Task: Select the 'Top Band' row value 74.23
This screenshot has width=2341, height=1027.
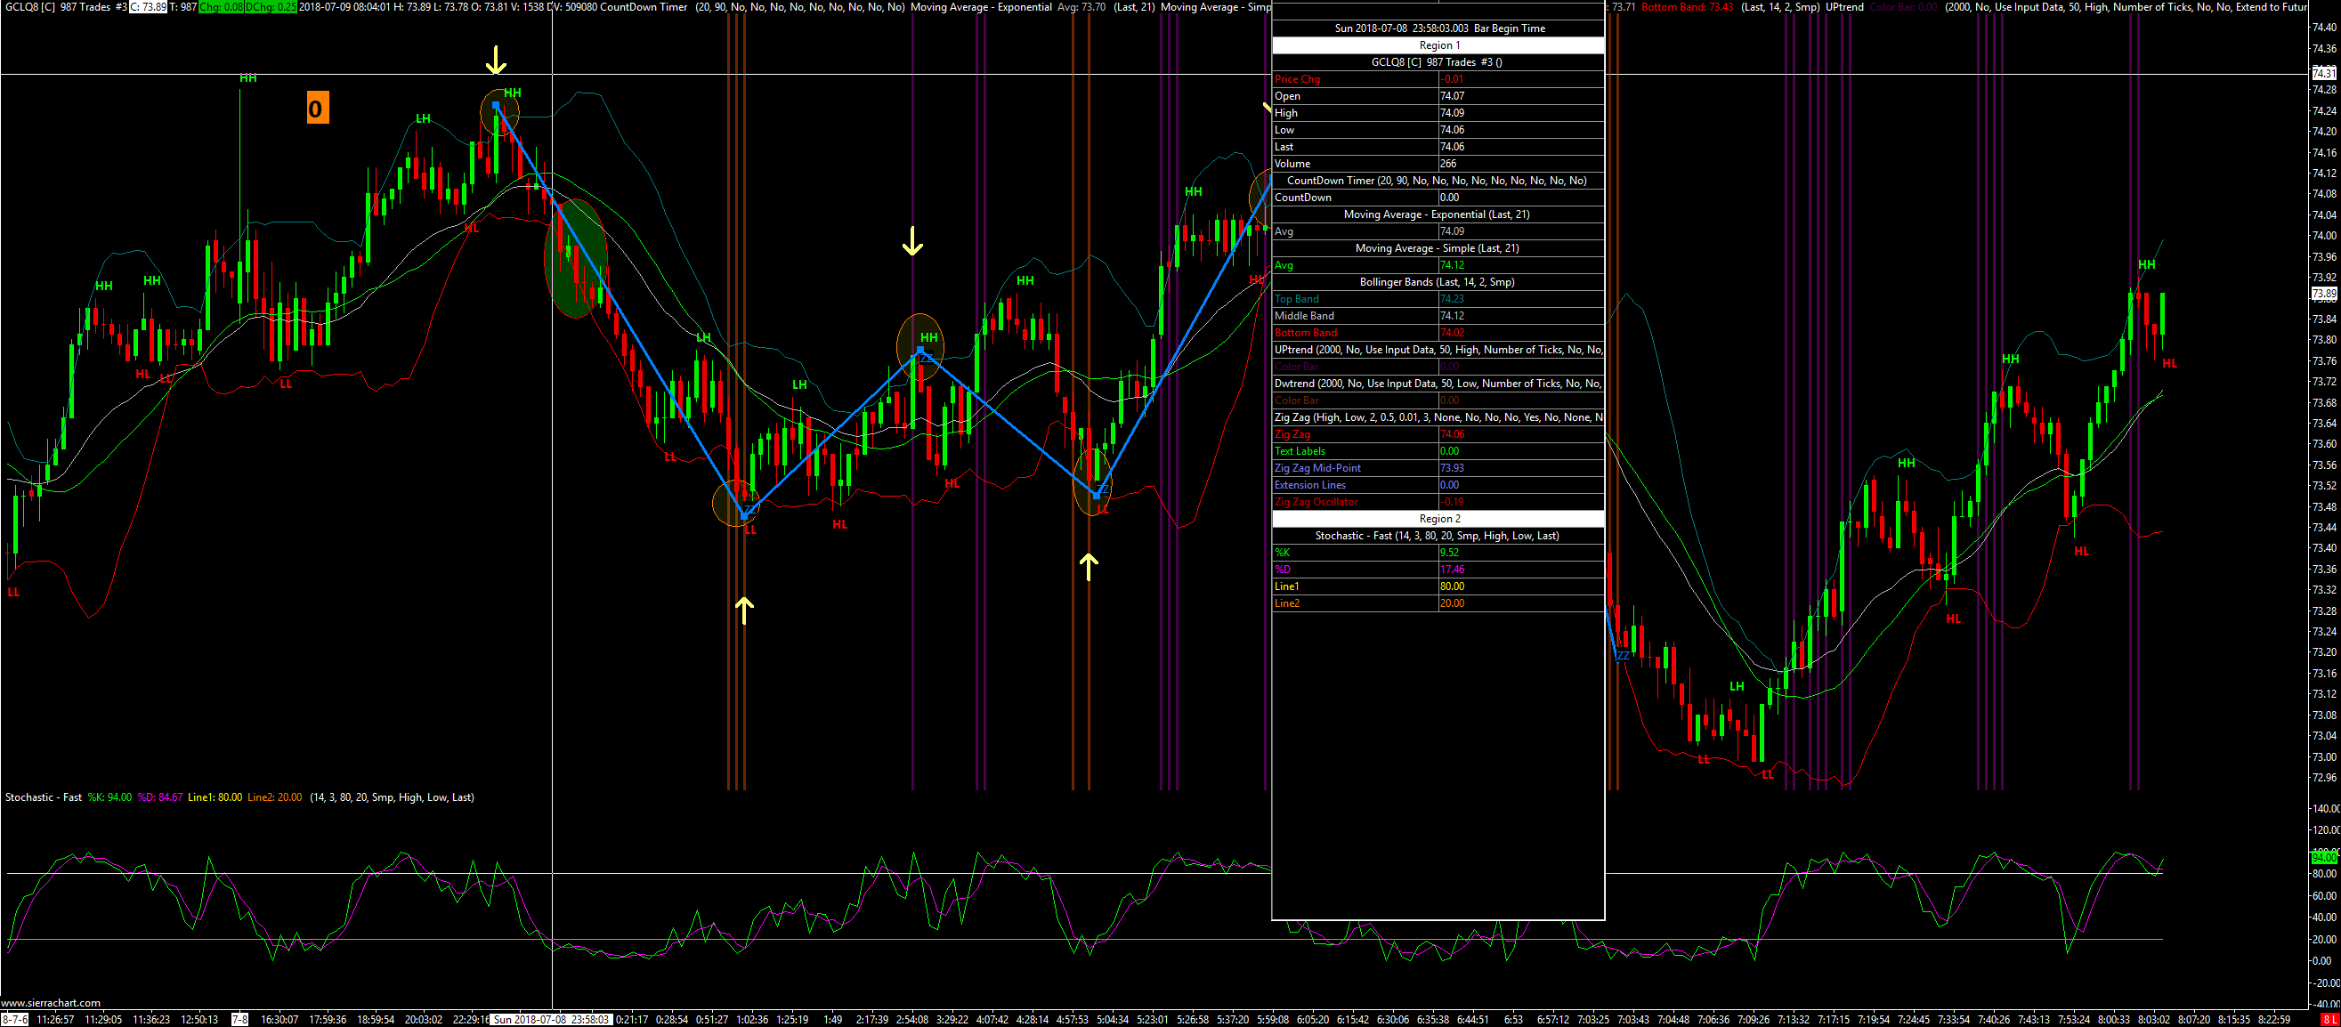Action: click(x=1451, y=299)
